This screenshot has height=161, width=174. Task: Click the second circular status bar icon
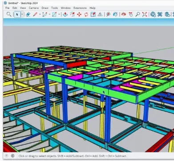(x=13, y=156)
